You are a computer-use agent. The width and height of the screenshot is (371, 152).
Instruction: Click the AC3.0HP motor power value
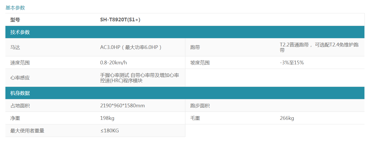131,47
